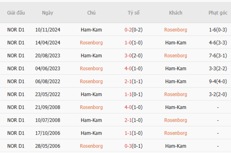Screen dimensions: 231x153
Task: Click the "Phạt góc" column header
Action: click(218, 13)
